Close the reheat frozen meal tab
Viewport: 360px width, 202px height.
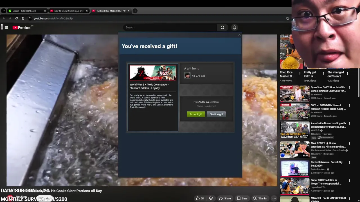click(x=87, y=11)
